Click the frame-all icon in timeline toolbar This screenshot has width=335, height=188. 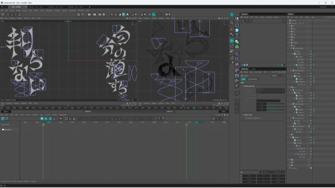[x=66, y=119]
